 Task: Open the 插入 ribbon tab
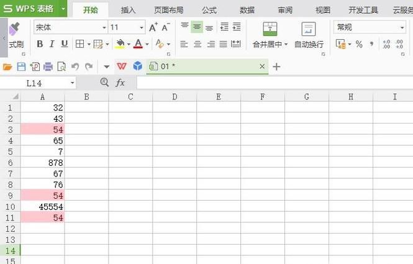128,11
